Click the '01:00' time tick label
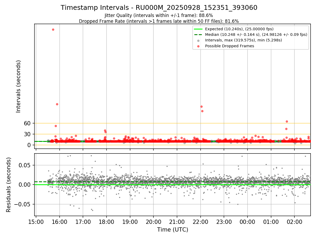Viewport: 318px width, 239px height. tap(271, 221)
